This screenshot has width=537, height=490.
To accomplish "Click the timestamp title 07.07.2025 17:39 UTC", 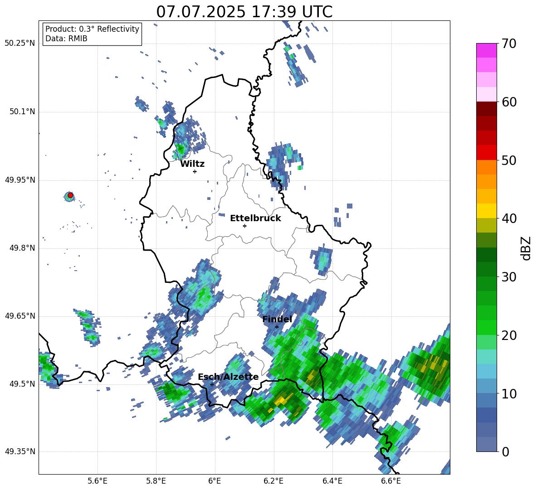I will point(244,12).
